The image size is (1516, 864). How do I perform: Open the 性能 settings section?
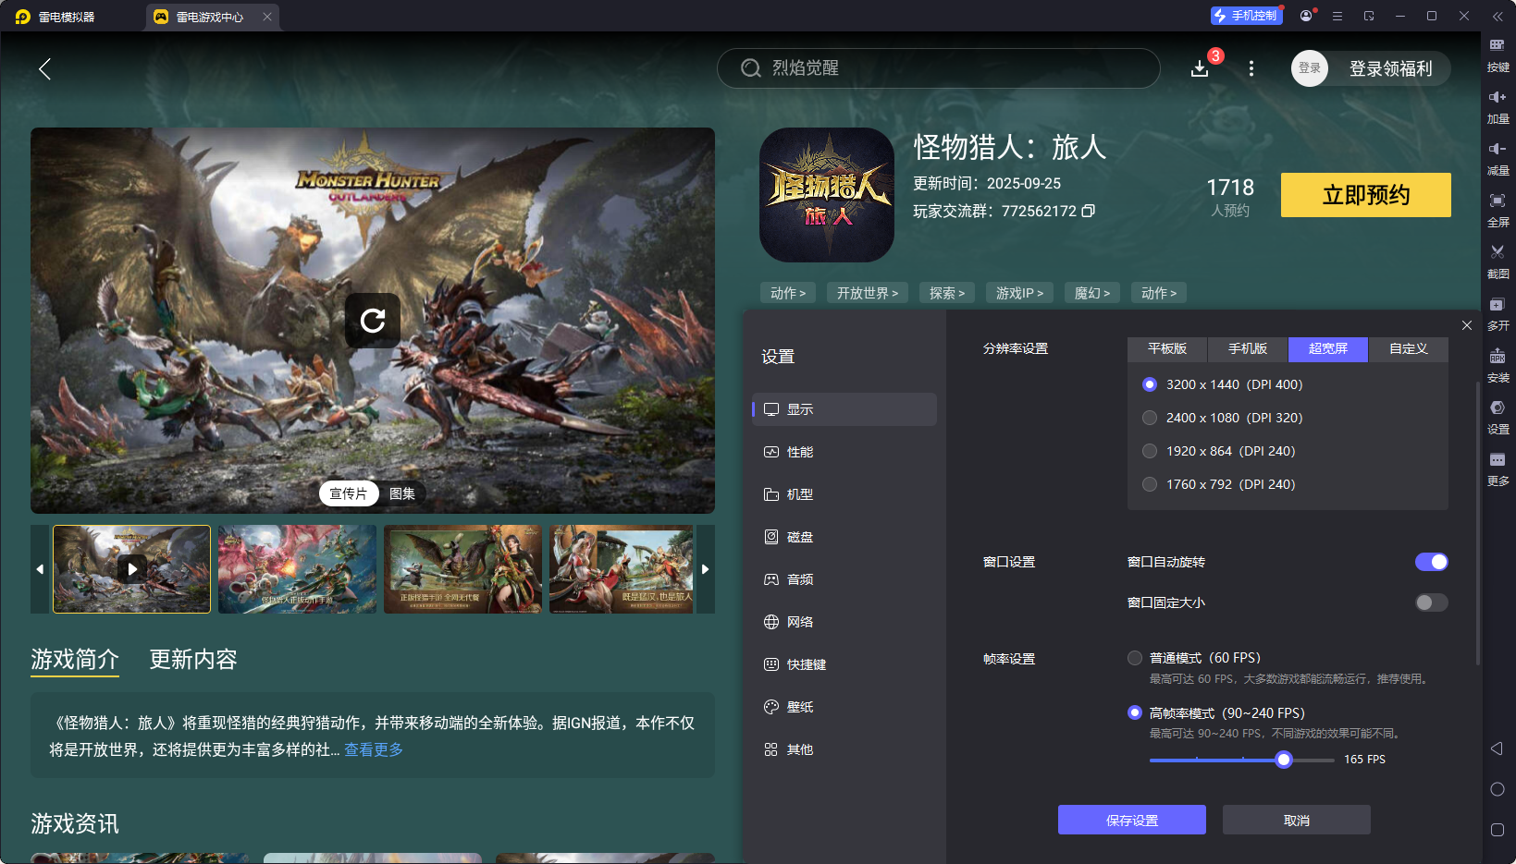(800, 452)
